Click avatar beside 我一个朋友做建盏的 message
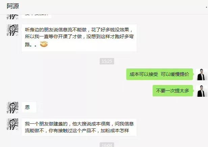The image size is (208, 147). 12,124
